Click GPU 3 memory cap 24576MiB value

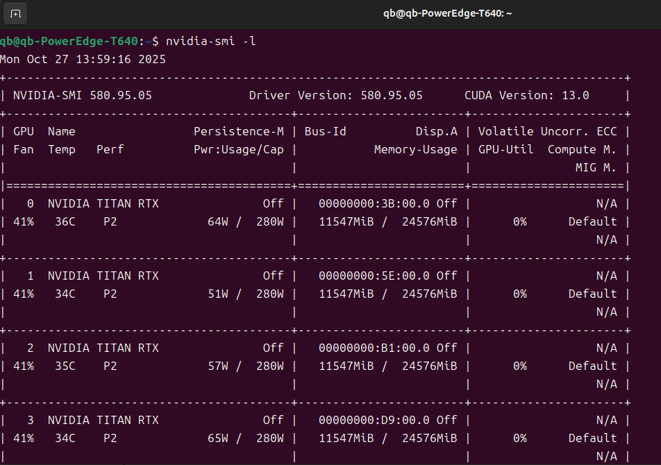430,439
